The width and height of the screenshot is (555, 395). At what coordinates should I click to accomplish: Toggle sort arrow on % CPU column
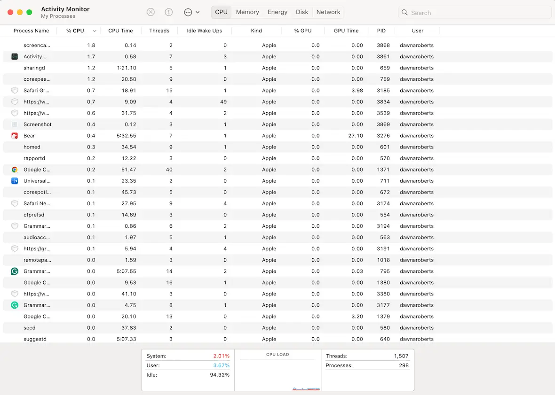click(95, 31)
